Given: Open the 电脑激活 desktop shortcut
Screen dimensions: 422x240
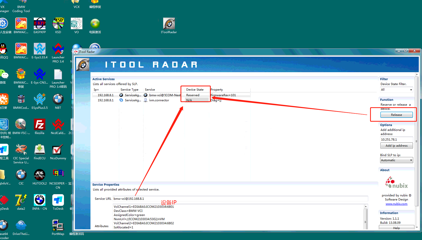Looking at the screenshot, I should click(95, 26).
